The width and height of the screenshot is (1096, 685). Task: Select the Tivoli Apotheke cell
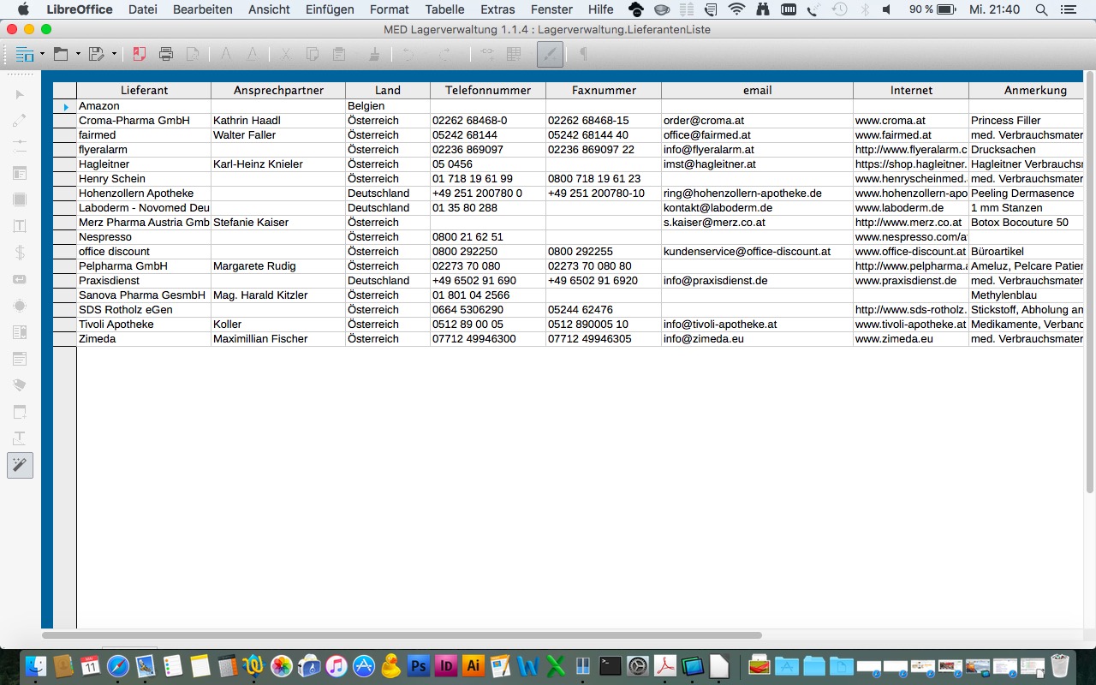coord(144,325)
